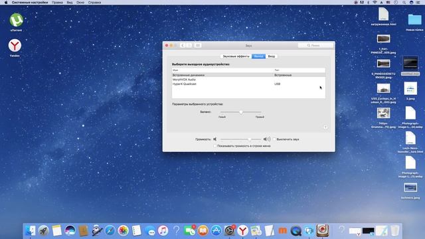The height and width of the screenshot is (239, 425).
Task: Open the Notes app in Dock
Action: (x=56, y=230)
